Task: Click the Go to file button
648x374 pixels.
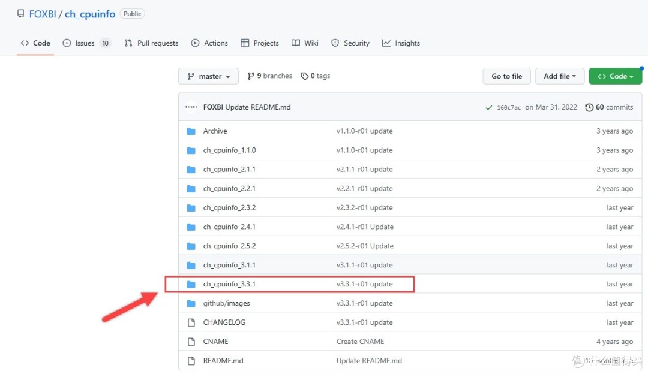Action: (506, 76)
